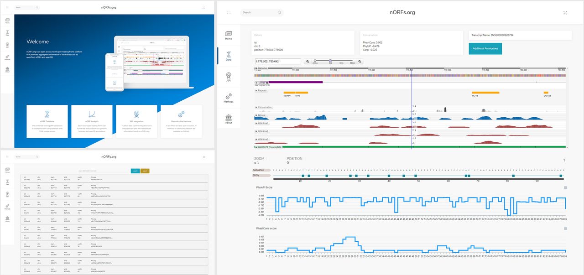Open the Home sidebar icon in genome view
This screenshot has height=275, width=584.
click(229, 35)
